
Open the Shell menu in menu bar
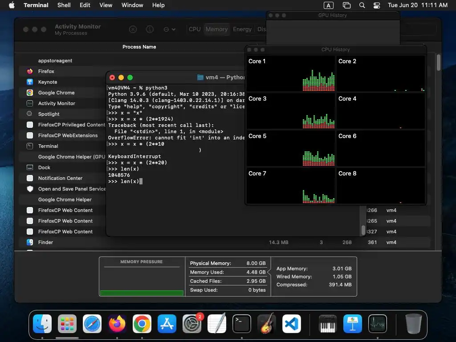coord(64,5)
